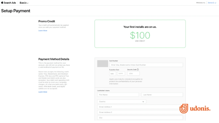
Task: Click the Street Address 1 field
Action: point(140,107)
